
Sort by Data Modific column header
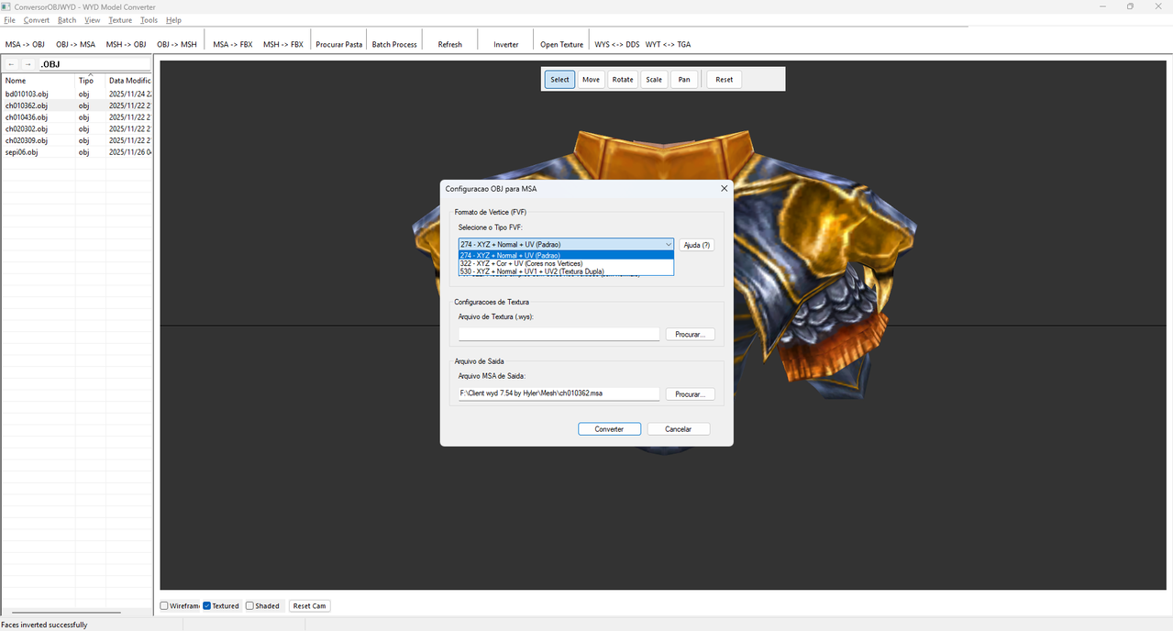129,81
